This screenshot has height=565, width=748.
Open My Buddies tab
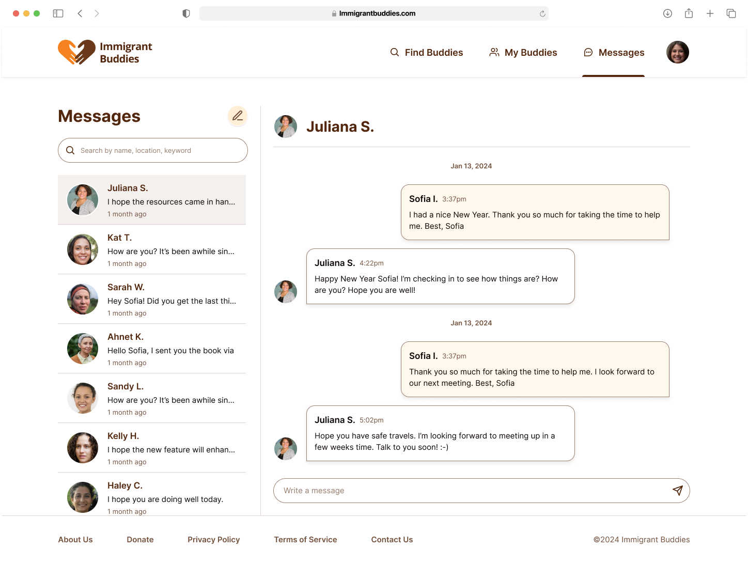(x=523, y=52)
